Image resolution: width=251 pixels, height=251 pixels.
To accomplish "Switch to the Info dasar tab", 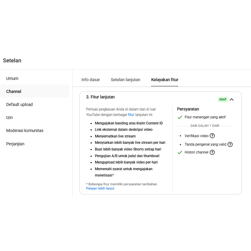I will click(91, 80).
